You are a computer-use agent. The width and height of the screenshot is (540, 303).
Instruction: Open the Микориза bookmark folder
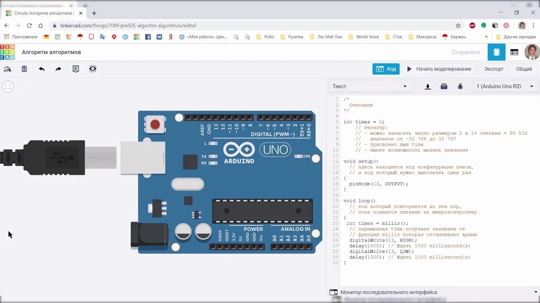(x=423, y=37)
